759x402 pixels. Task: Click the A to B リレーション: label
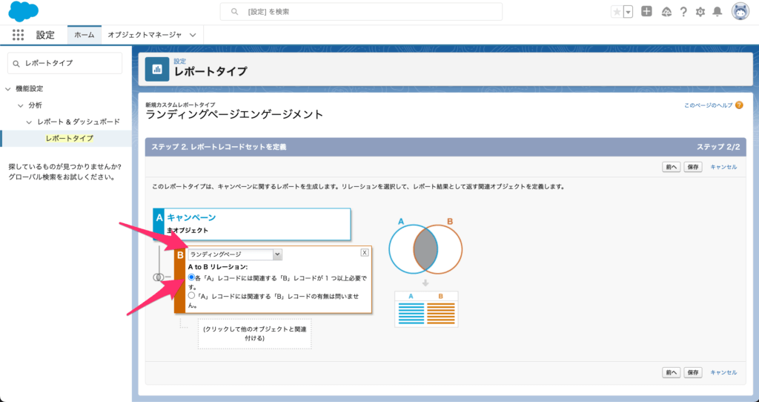pos(218,267)
